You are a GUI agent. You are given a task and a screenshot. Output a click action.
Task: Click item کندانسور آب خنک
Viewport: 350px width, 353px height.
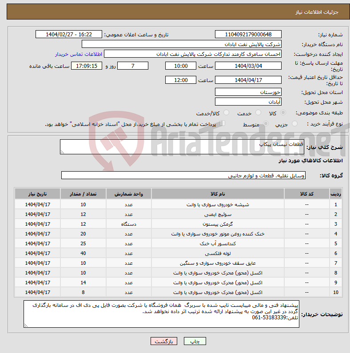218,243
